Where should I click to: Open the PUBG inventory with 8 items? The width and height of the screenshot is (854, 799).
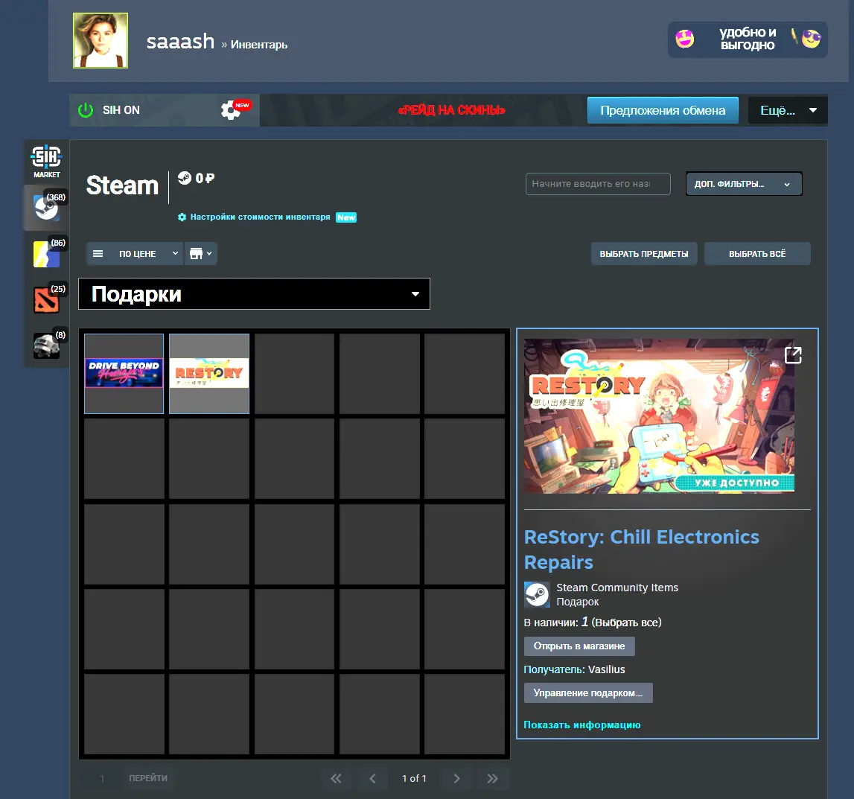pyautogui.click(x=47, y=346)
